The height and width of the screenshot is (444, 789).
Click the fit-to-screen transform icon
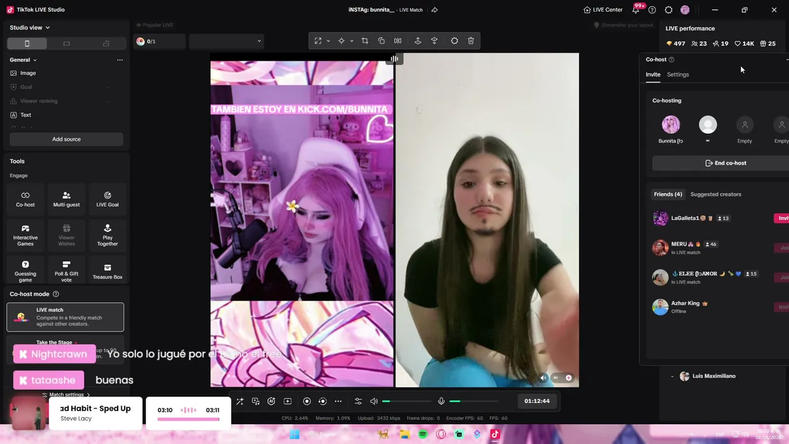point(318,41)
